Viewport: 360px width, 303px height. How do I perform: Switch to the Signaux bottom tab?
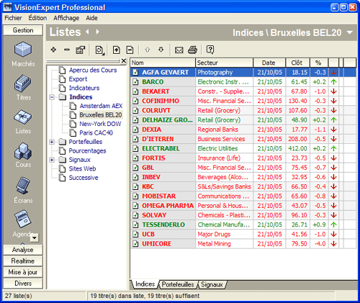click(x=212, y=284)
